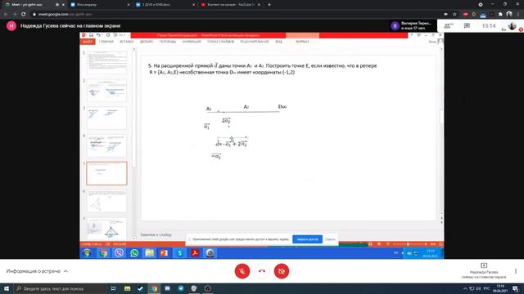524x294 pixels.
Task: Open the Review ribbon tab
Action: [255, 42]
